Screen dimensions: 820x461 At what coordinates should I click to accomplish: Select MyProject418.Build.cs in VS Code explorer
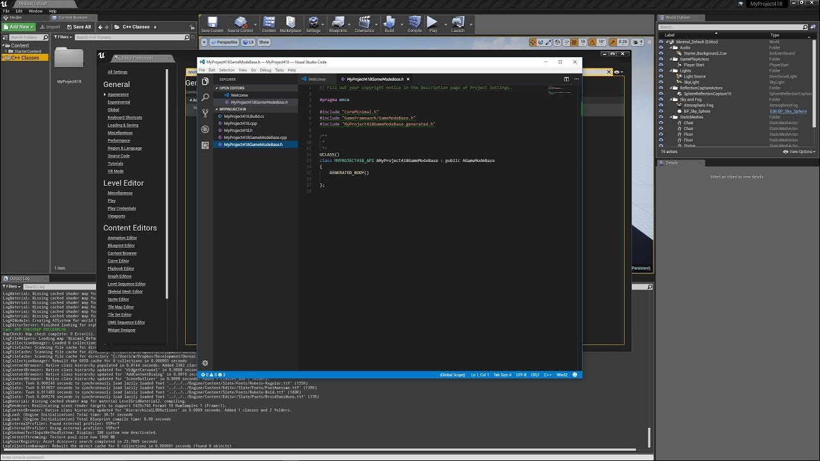(256, 116)
